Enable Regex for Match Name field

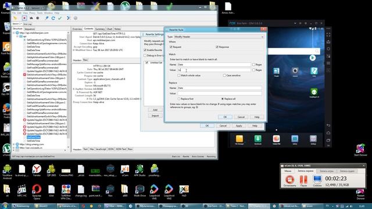(x=253, y=64)
